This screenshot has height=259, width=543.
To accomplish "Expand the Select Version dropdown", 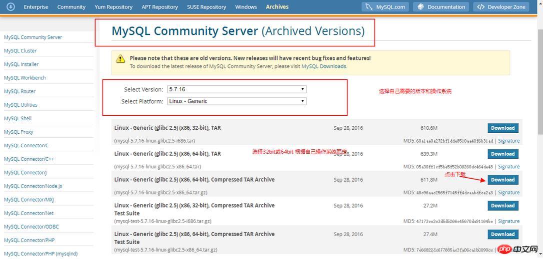I will click(237, 89).
